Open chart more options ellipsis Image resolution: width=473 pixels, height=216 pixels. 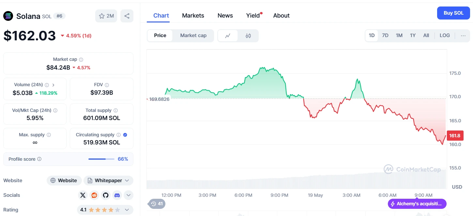(x=463, y=35)
